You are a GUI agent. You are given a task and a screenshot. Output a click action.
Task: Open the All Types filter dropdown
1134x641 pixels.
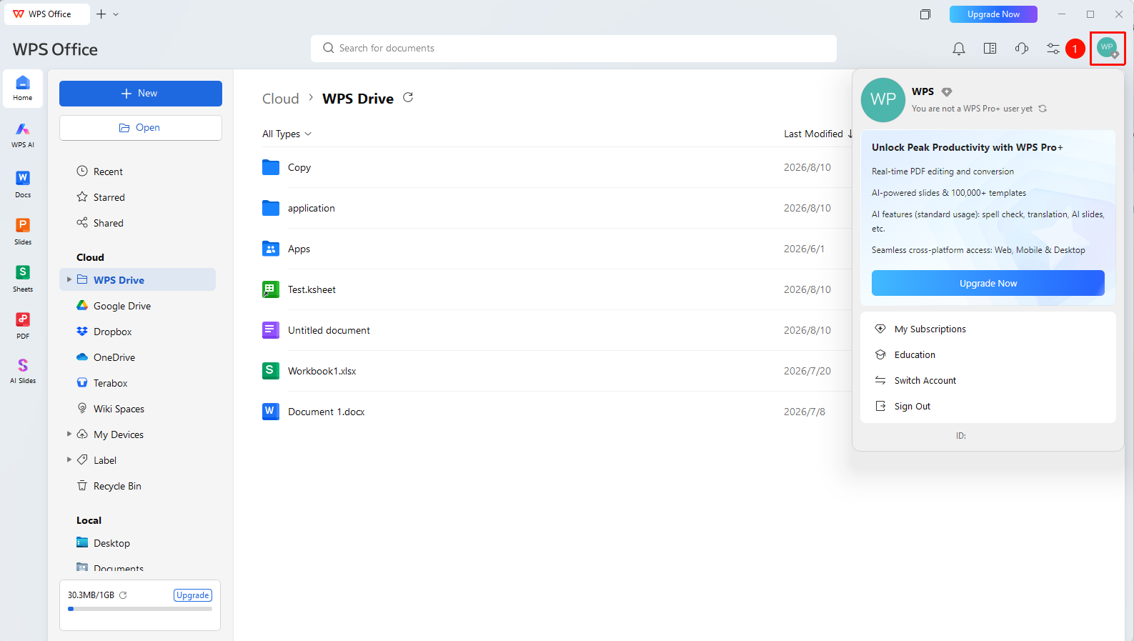point(287,134)
